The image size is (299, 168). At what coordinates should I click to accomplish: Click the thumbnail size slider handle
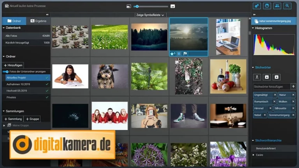tap(137, 6)
